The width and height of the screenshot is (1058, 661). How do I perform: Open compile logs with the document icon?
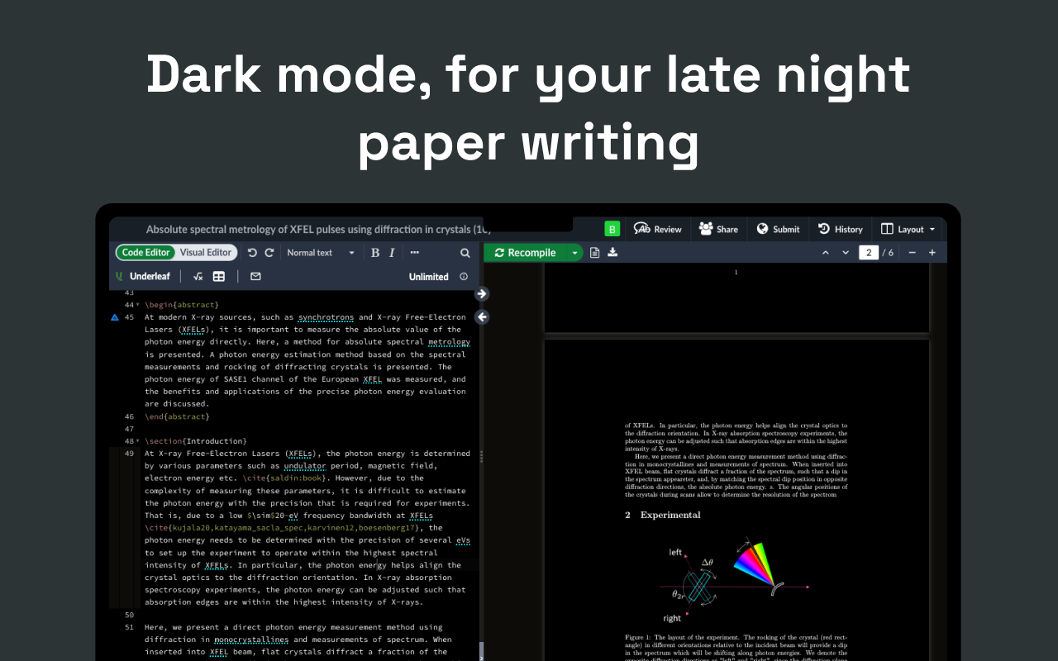[594, 252]
